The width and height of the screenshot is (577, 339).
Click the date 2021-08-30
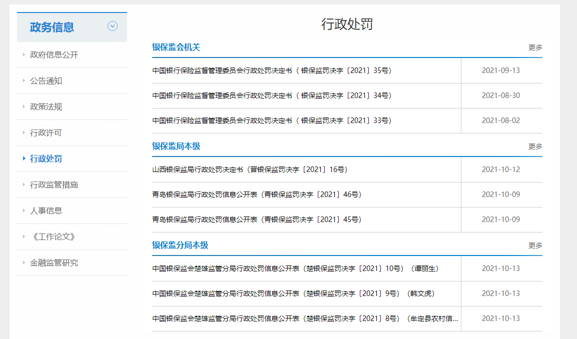tap(501, 95)
